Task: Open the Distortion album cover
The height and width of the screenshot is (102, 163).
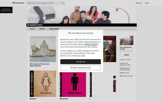Action: [73, 85]
